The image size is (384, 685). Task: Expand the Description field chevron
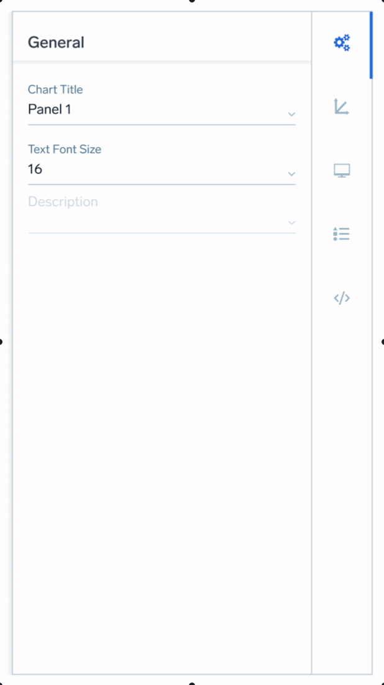click(291, 223)
